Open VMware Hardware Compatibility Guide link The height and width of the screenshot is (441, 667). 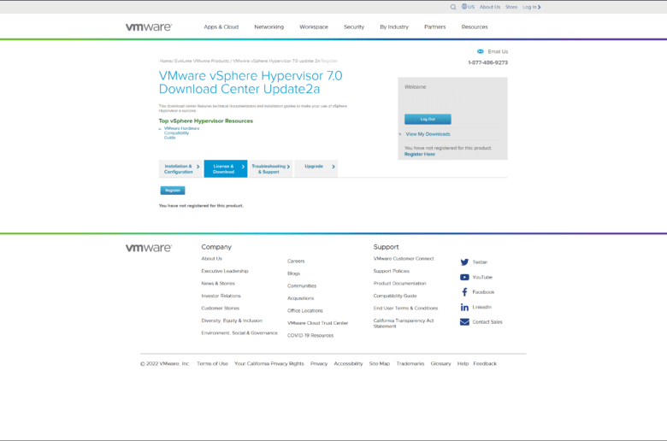(x=181, y=132)
